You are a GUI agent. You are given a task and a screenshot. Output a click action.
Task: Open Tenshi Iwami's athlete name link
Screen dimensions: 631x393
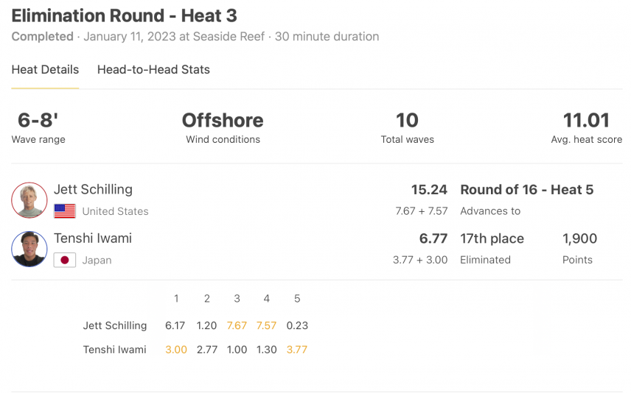click(93, 238)
